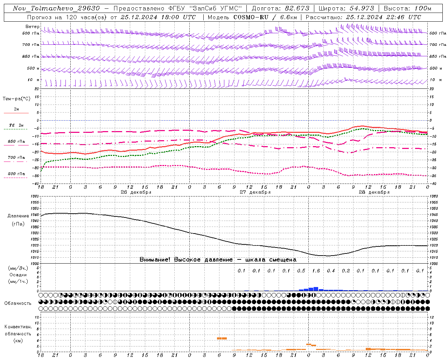Click the "Ветер" wind panel label
The height and width of the screenshot is (358, 448).
pos(32,27)
